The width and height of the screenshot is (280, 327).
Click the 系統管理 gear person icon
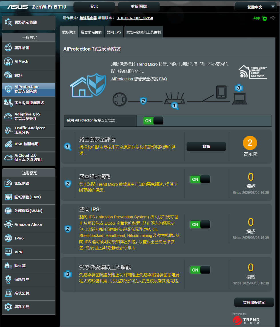(x=8, y=280)
